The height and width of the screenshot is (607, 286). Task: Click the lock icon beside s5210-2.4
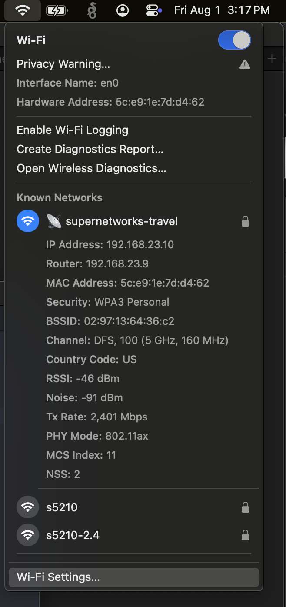point(246,535)
